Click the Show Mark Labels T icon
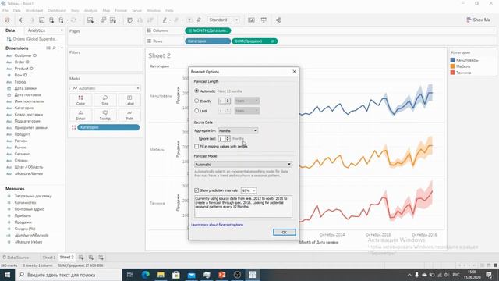 [189, 20]
